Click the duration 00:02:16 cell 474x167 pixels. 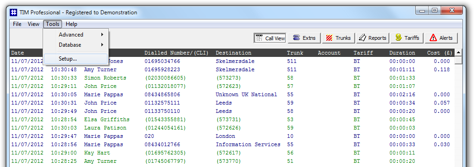point(402,94)
